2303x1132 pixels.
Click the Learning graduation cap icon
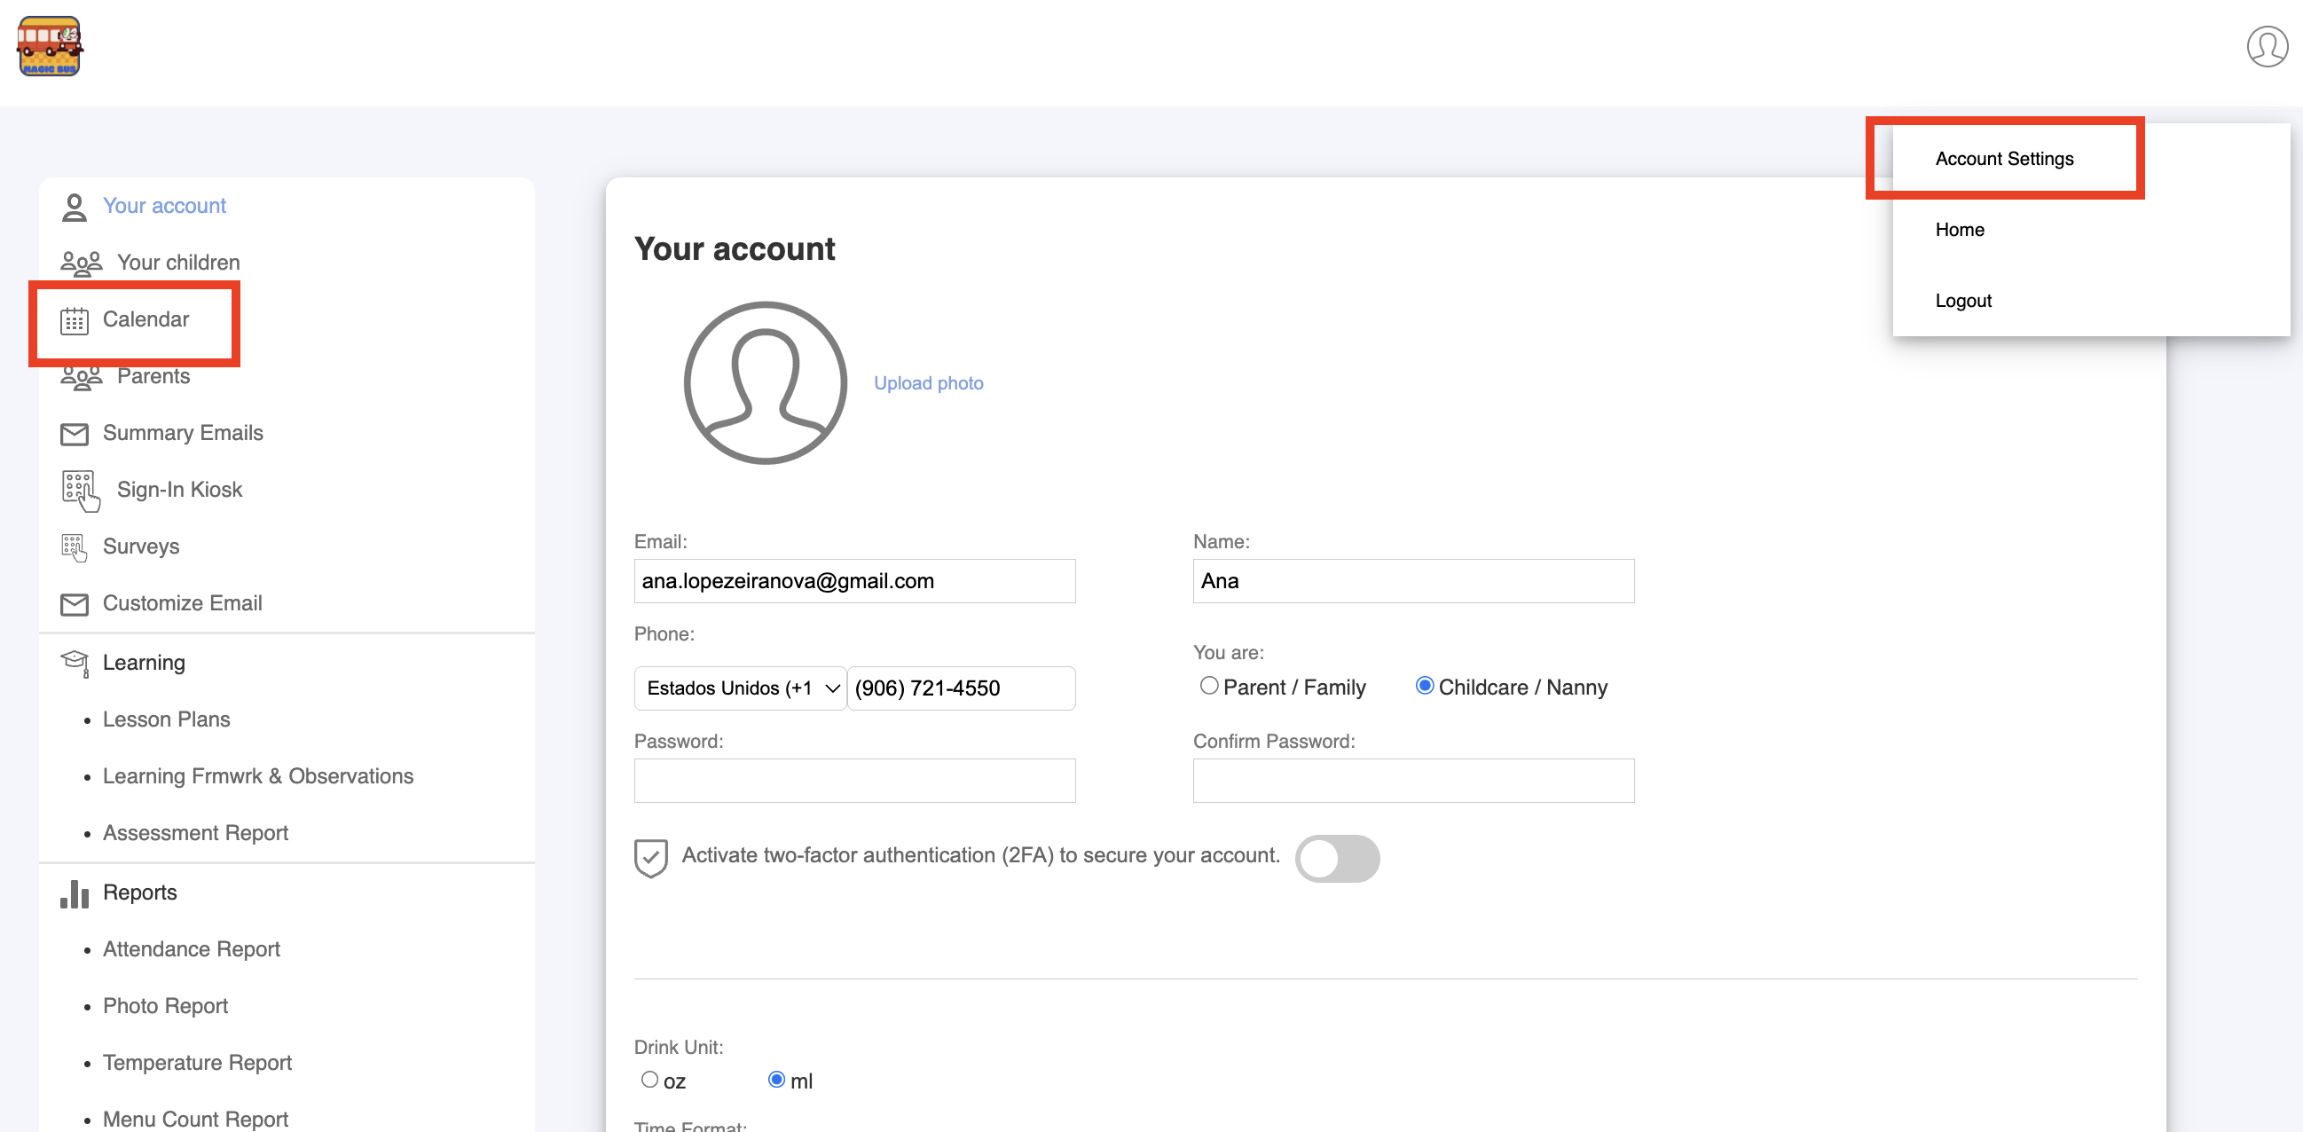(x=75, y=663)
